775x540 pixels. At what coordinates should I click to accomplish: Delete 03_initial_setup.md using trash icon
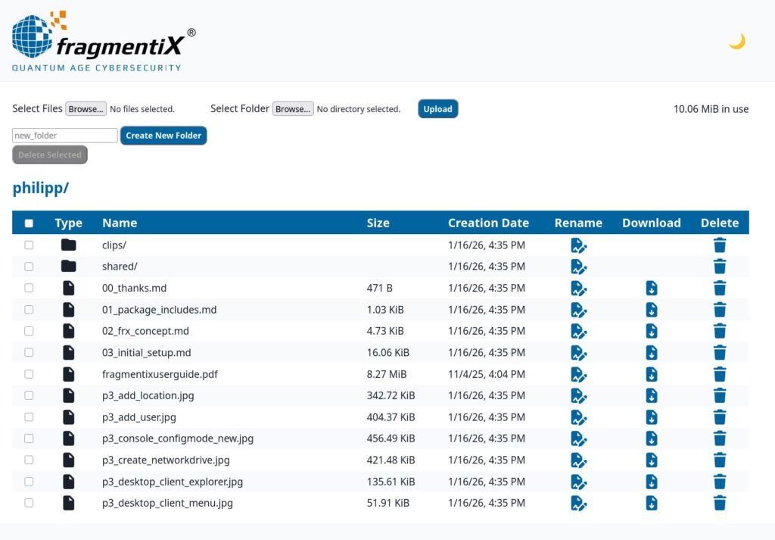click(720, 353)
